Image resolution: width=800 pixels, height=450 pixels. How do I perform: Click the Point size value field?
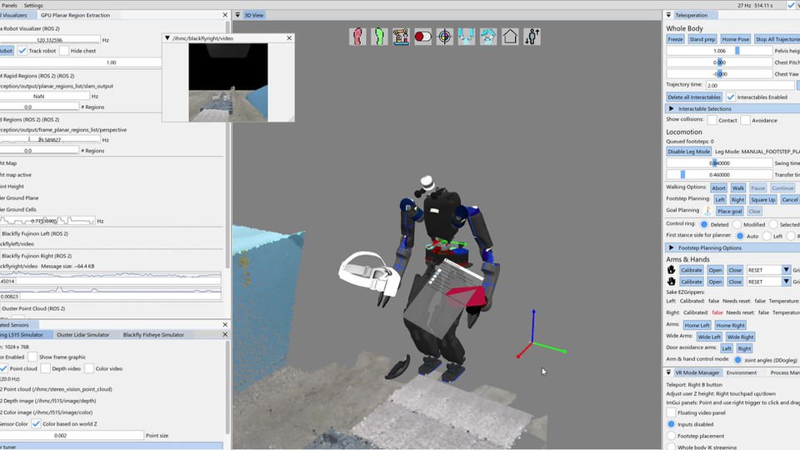pos(72,435)
